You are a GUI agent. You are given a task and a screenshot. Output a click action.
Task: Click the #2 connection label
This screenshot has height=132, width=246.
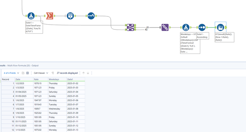point(146,30)
